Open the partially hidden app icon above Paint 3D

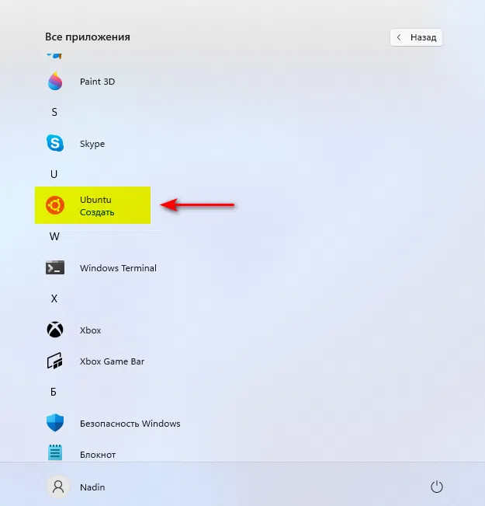coord(54,56)
